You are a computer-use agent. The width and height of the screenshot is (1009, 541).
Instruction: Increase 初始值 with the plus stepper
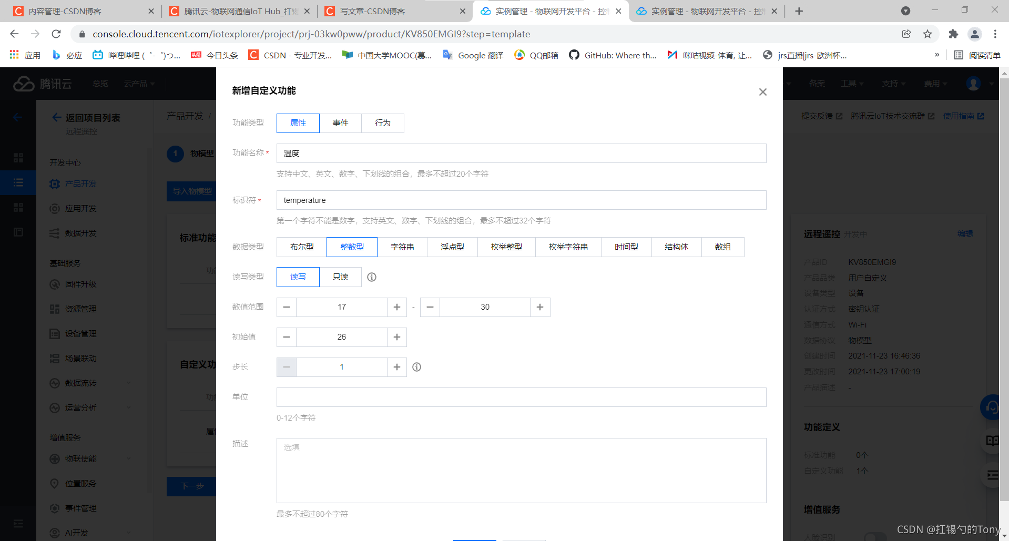397,337
